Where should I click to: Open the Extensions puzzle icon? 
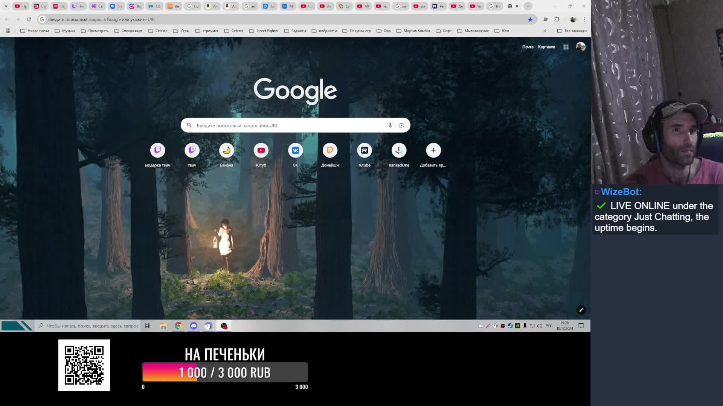coord(557,19)
